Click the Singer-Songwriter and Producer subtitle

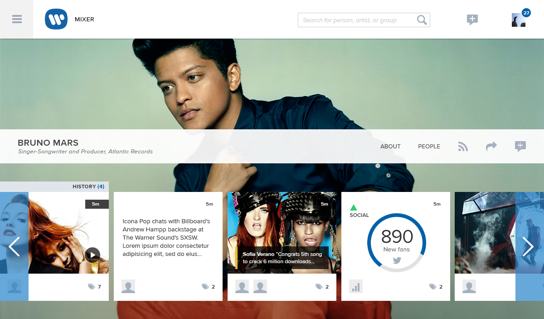coord(85,152)
